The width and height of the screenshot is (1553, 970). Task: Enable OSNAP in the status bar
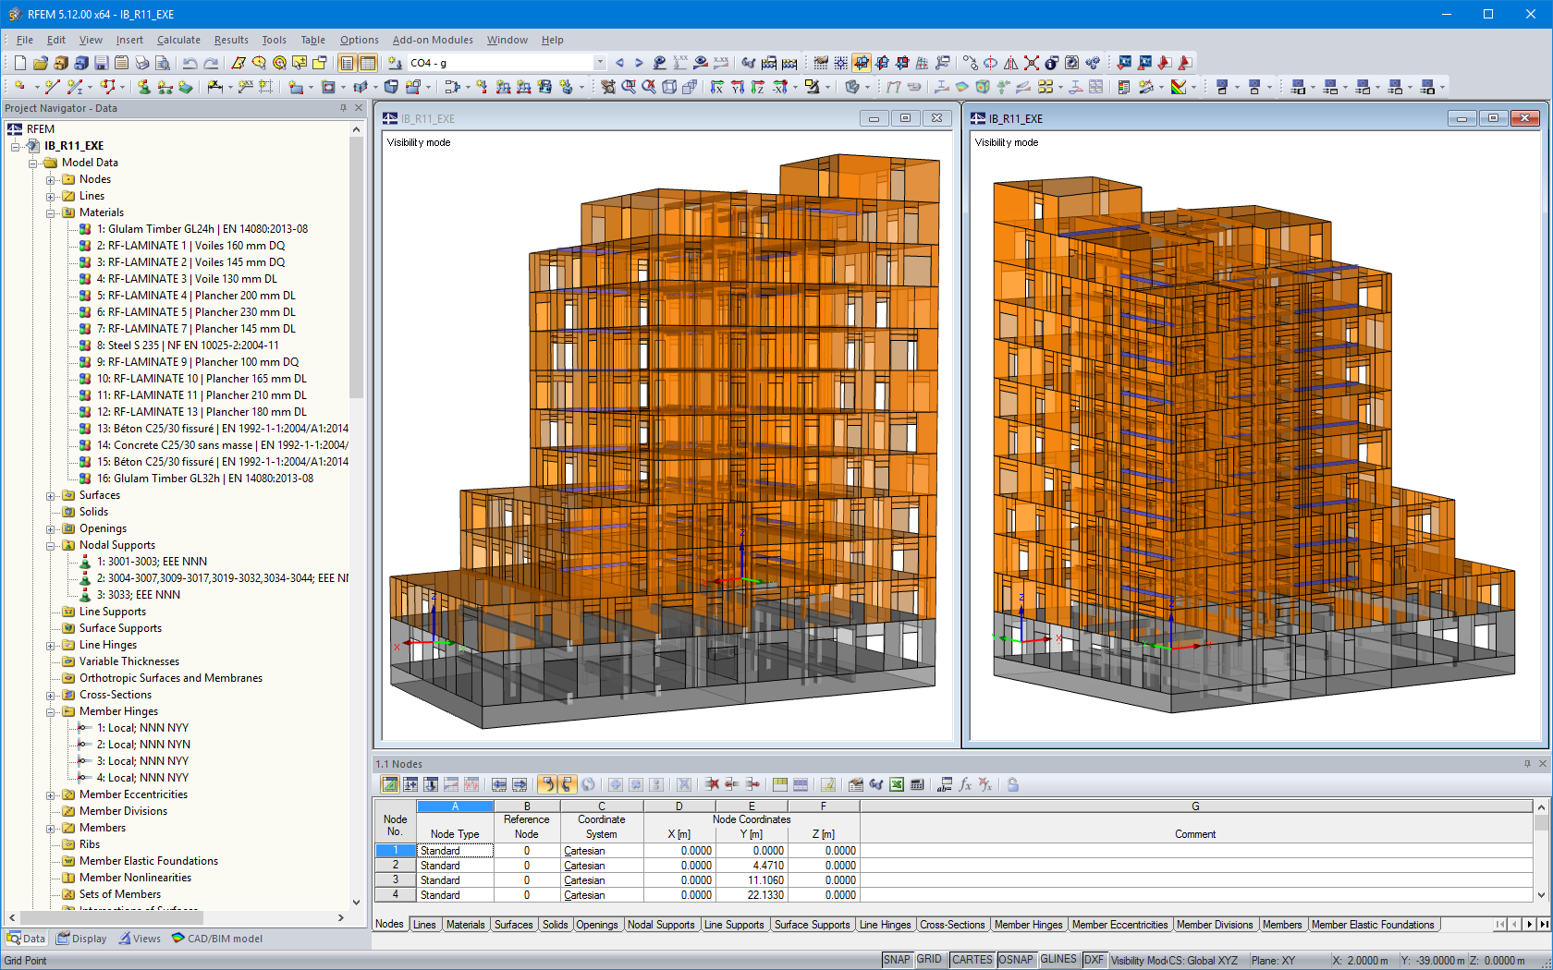1016,959
